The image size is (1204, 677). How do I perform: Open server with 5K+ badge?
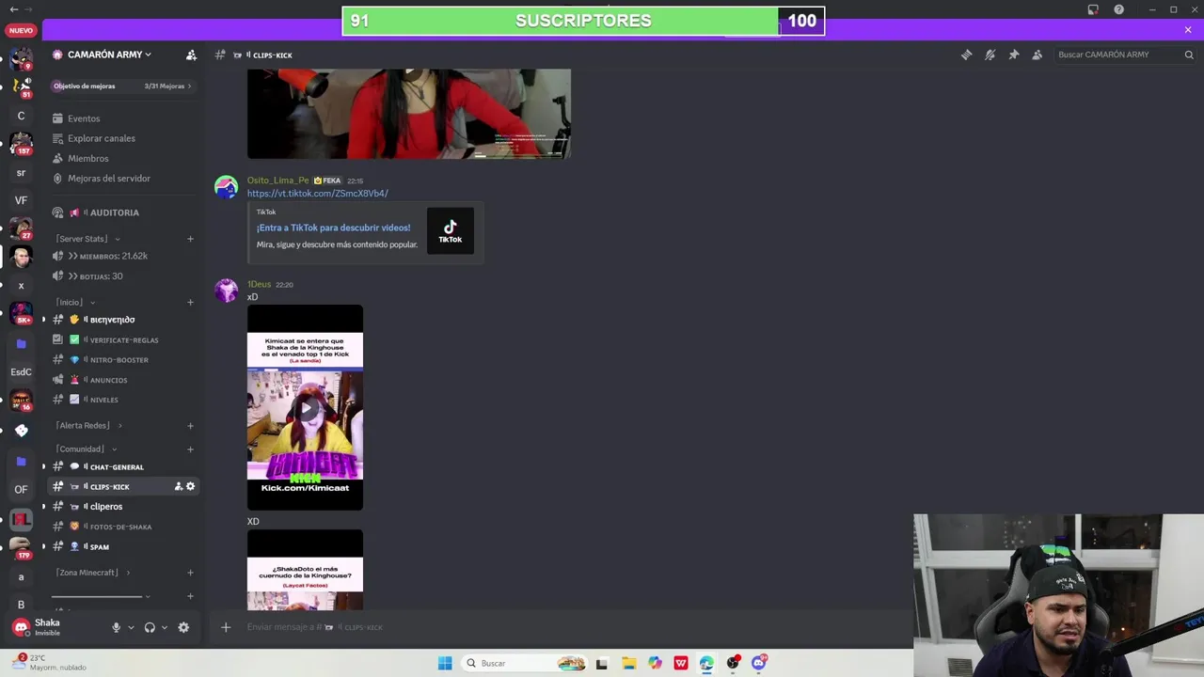[x=21, y=313]
